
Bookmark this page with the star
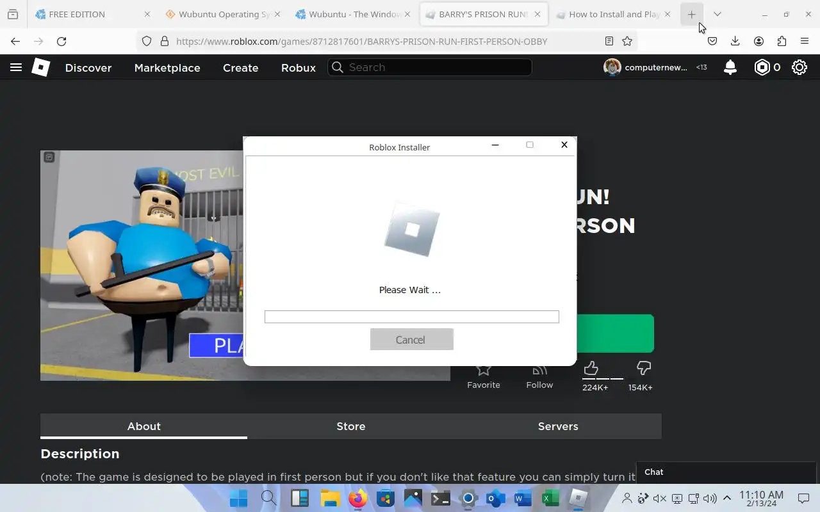[x=627, y=41]
